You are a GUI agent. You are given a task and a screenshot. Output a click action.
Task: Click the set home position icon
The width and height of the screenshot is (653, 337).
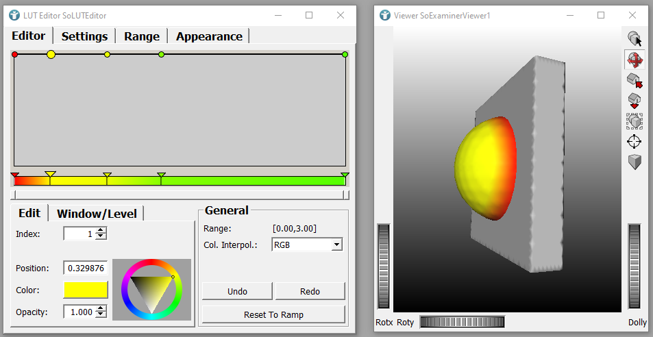pyautogui.click(x=634, y=101)
